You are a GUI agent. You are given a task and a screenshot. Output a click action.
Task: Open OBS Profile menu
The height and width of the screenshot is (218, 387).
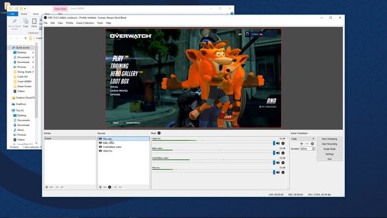click(70, 23)
